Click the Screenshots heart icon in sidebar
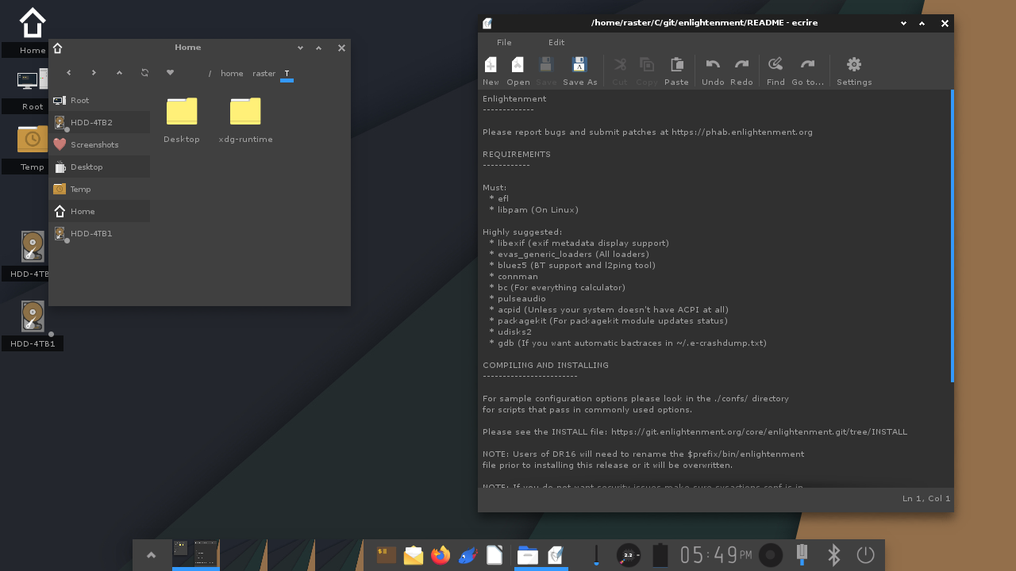This screenshot has width=1016, height=571. tap(60, 144)
